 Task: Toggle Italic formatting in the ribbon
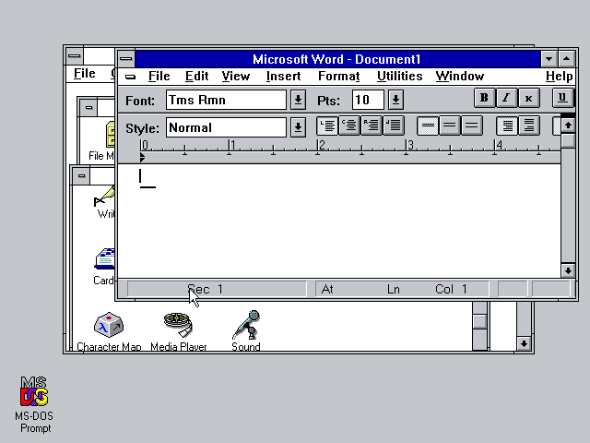506,98
